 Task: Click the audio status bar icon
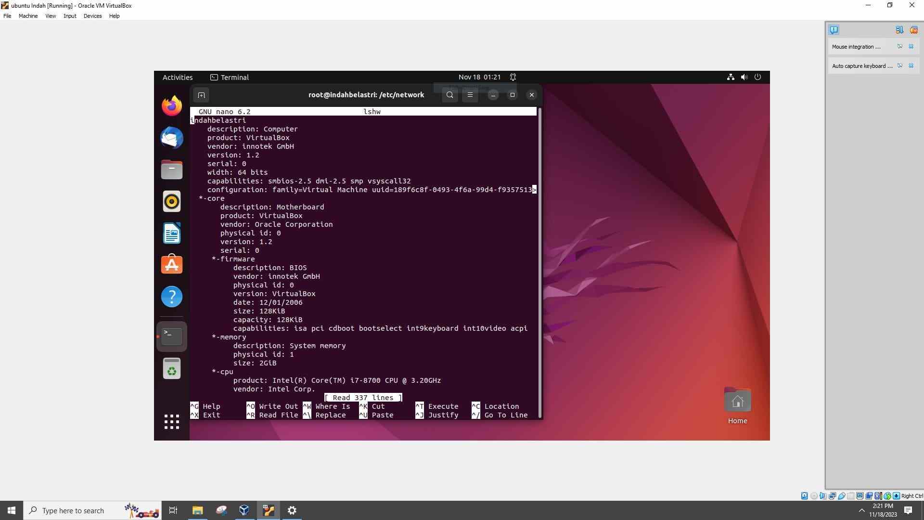click(823, 496)
